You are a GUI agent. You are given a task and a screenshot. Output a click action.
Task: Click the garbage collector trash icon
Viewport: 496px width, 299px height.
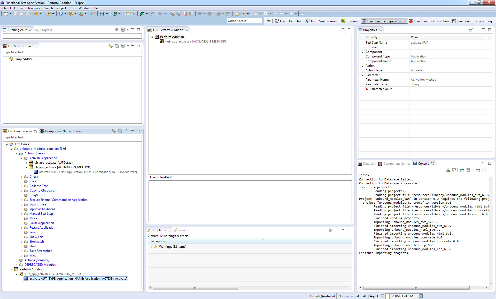pos(421,296)
